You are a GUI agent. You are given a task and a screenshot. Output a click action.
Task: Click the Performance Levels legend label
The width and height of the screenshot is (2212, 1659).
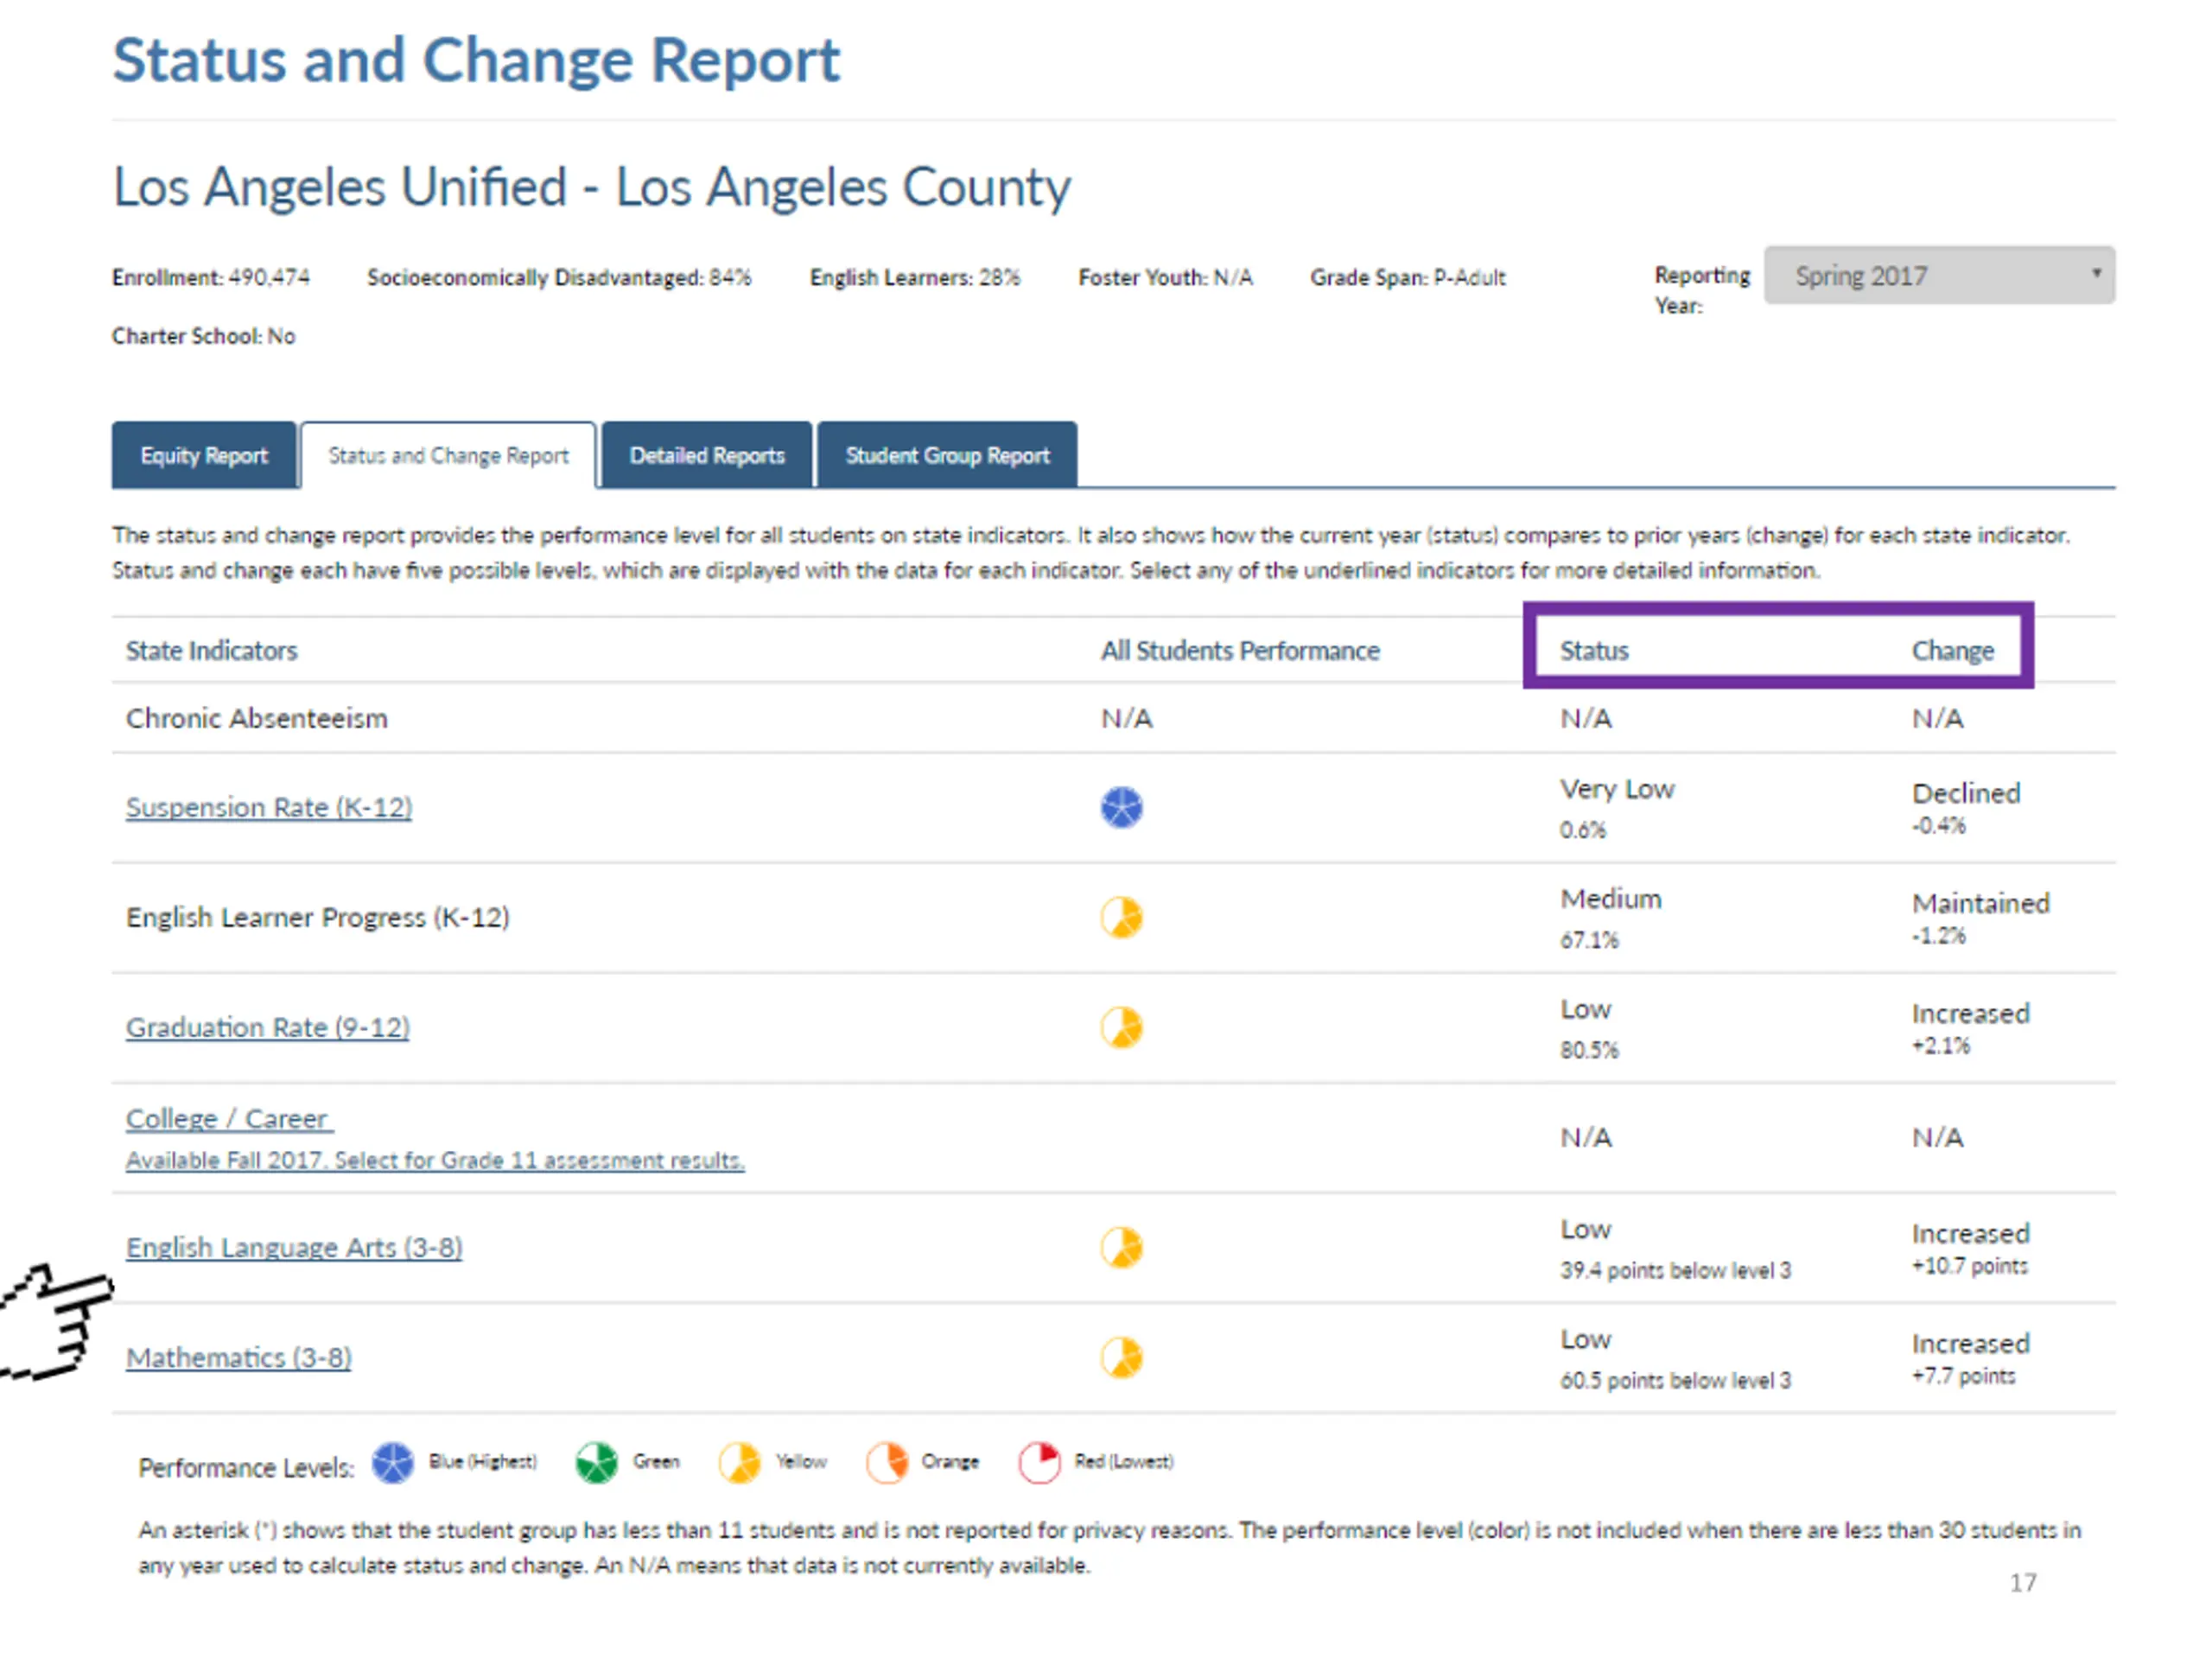click(x=246, y=1467)
